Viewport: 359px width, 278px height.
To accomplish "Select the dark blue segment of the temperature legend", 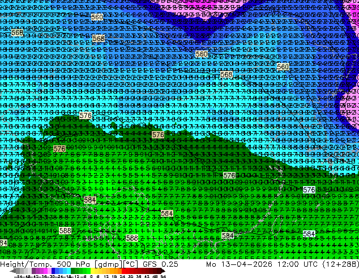I will (x=53, y=271).
